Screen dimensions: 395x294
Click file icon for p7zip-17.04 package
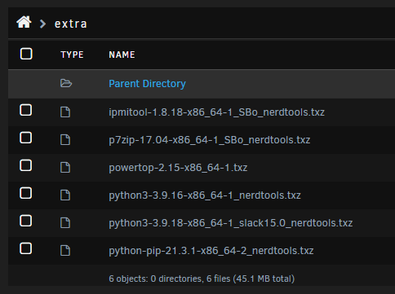point(65,140)
